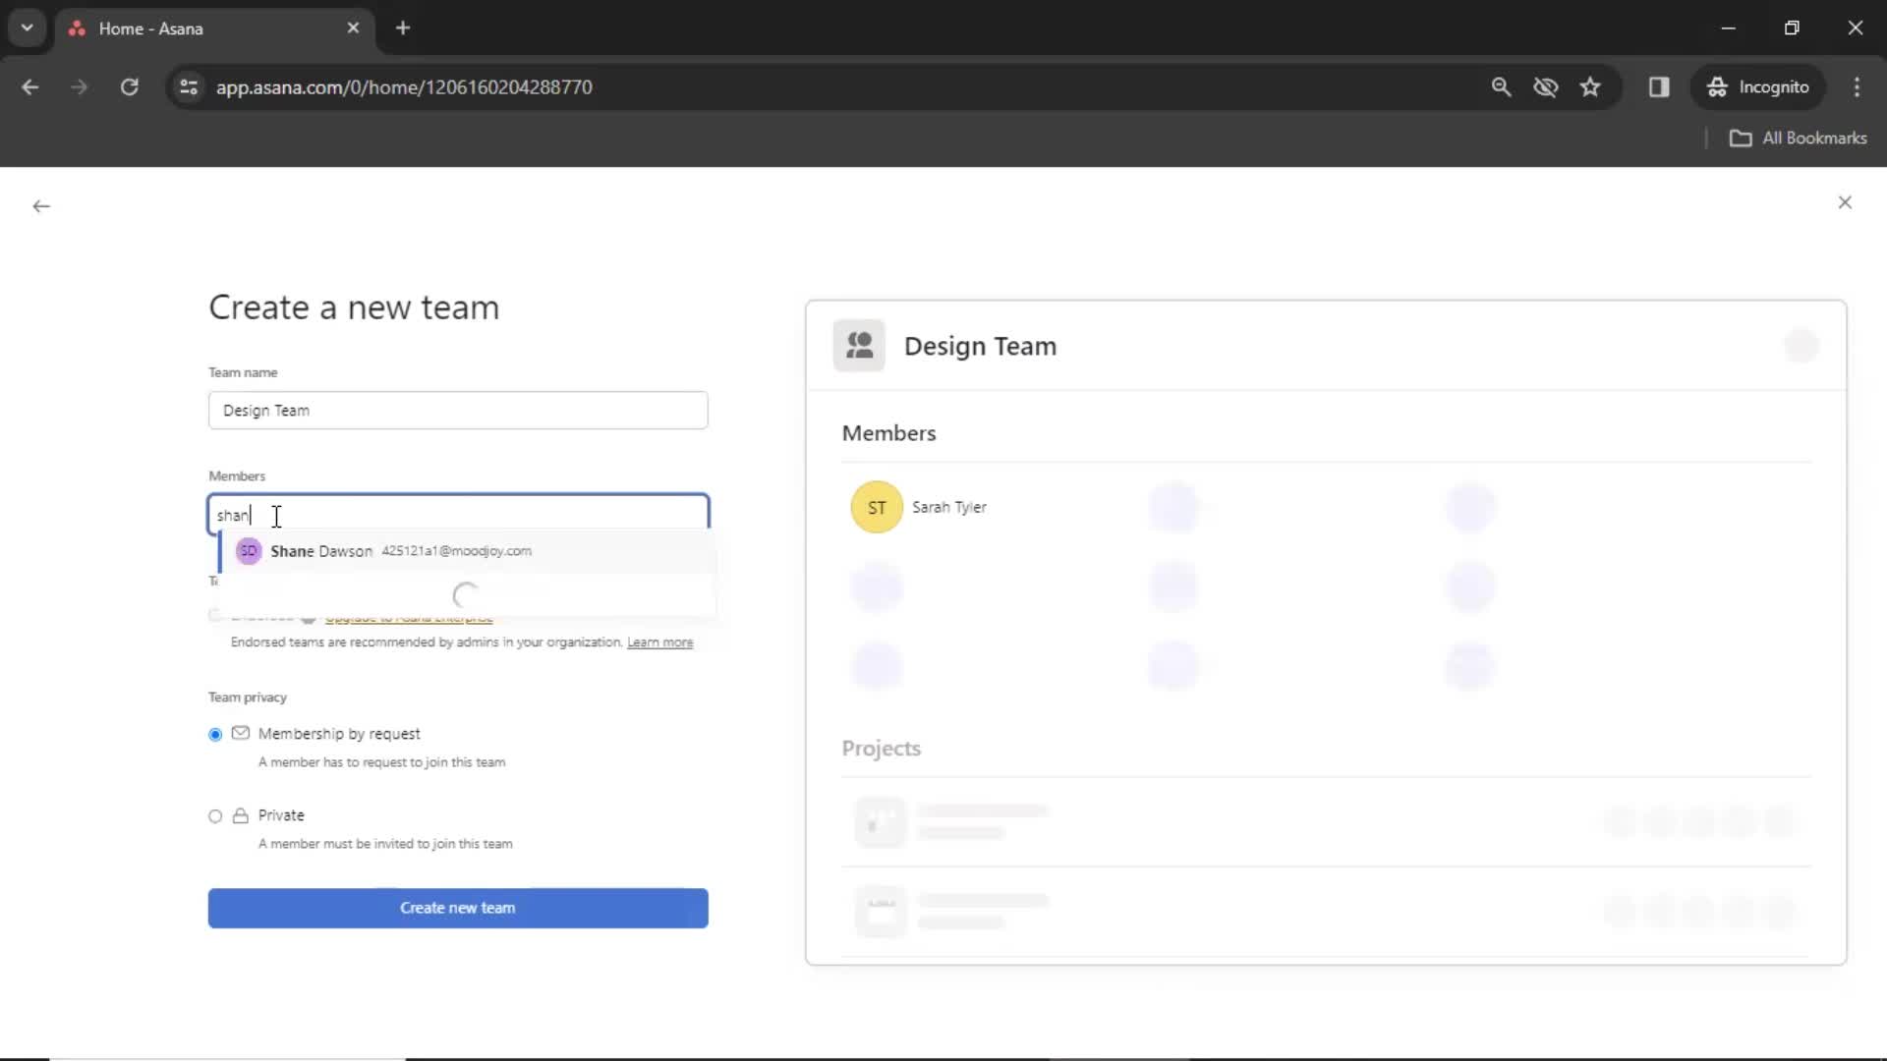Select Shane Dawson from the member suggestions
Image resolution: width=1887 pixels, height=1061 pixels.
(468, 551)
